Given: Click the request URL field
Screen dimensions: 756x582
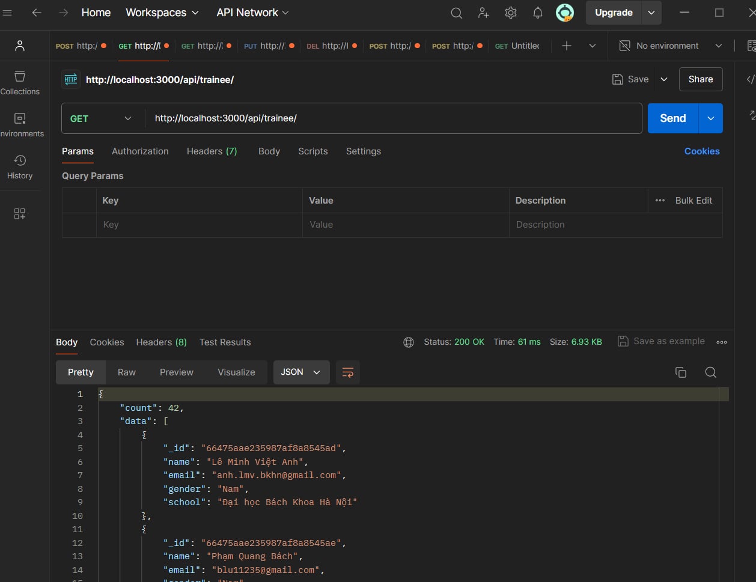Looking at the screenshot, I should [x=394, y=118].
